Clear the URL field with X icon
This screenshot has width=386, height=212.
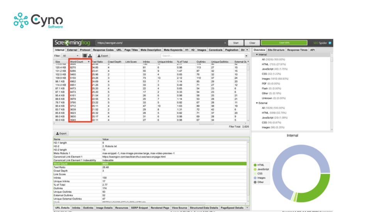pyautogui.click(x=225, y=43)
